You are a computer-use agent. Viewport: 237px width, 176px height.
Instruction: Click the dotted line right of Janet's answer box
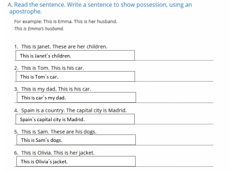(x=174, y=60)
